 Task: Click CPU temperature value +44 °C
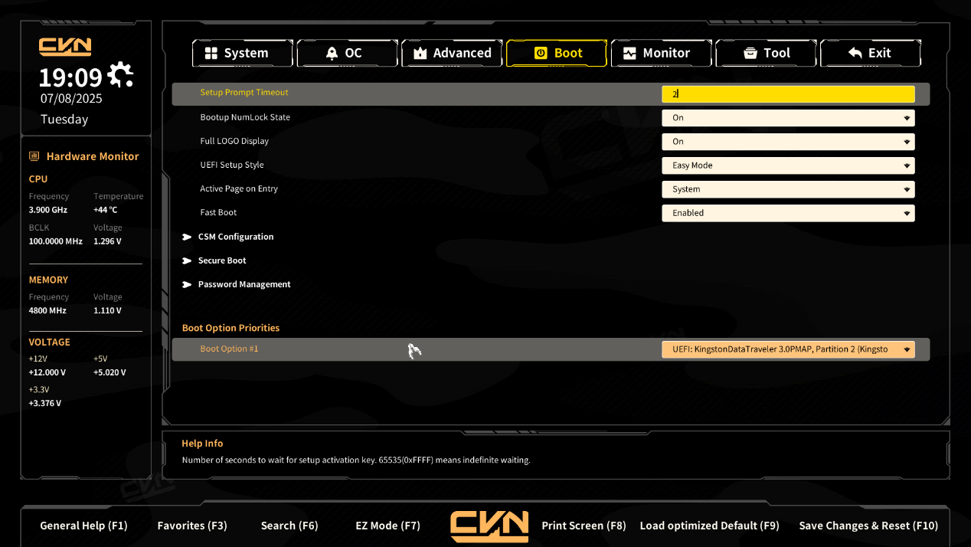click(106, 210)
